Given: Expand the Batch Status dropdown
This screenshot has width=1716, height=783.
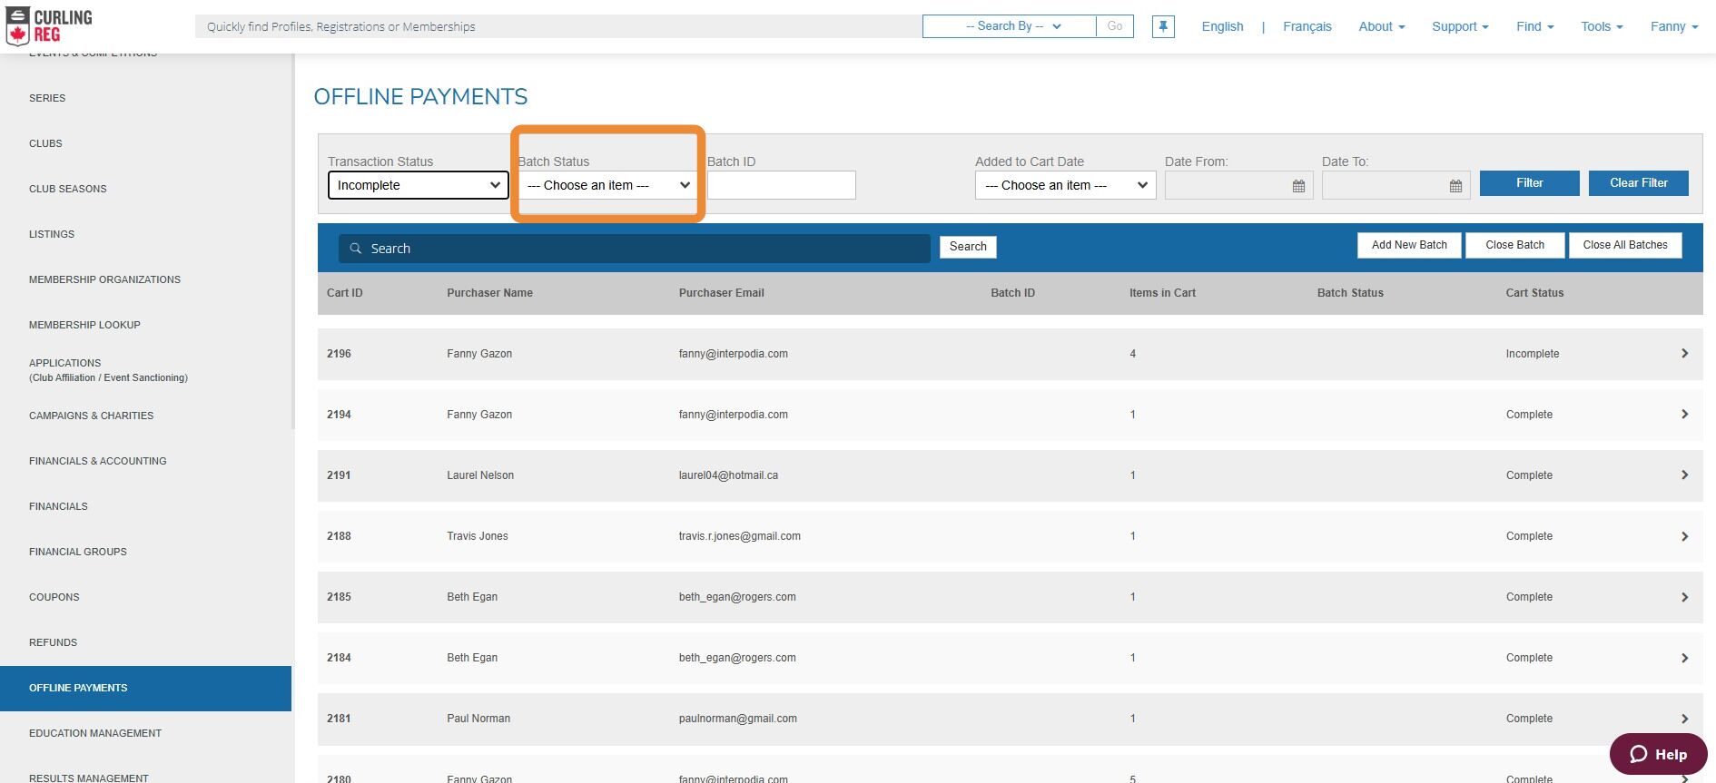Looking at the screenshot, I should coord(607,185).
